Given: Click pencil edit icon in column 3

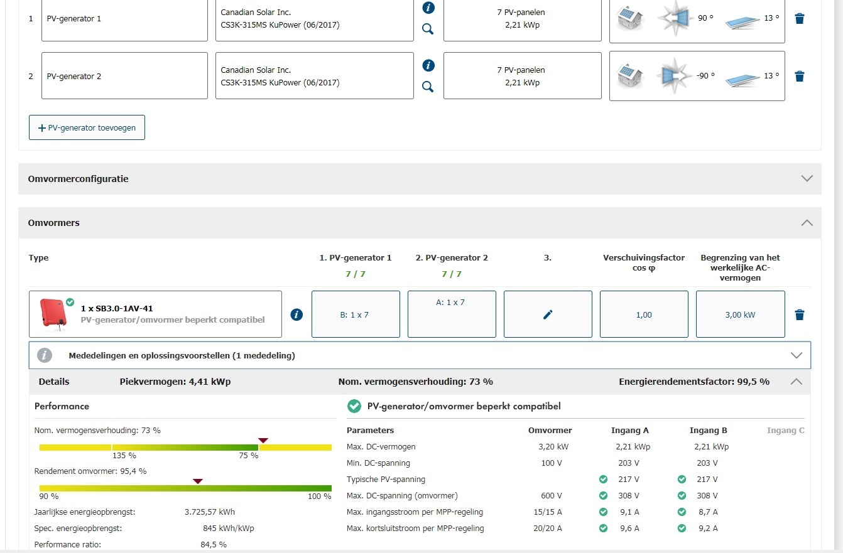Looking at the screenshot, I should [x=548, y=314].
